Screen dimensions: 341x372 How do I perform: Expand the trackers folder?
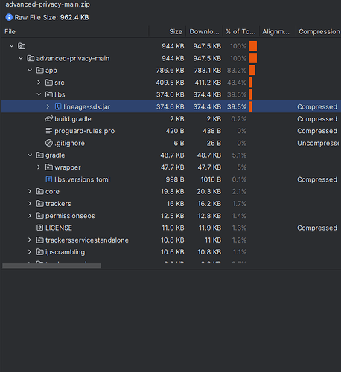[x=30, y=204]
